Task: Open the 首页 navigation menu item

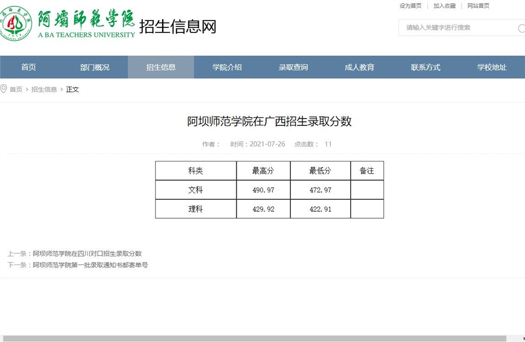Action: [x=28, y=67]
